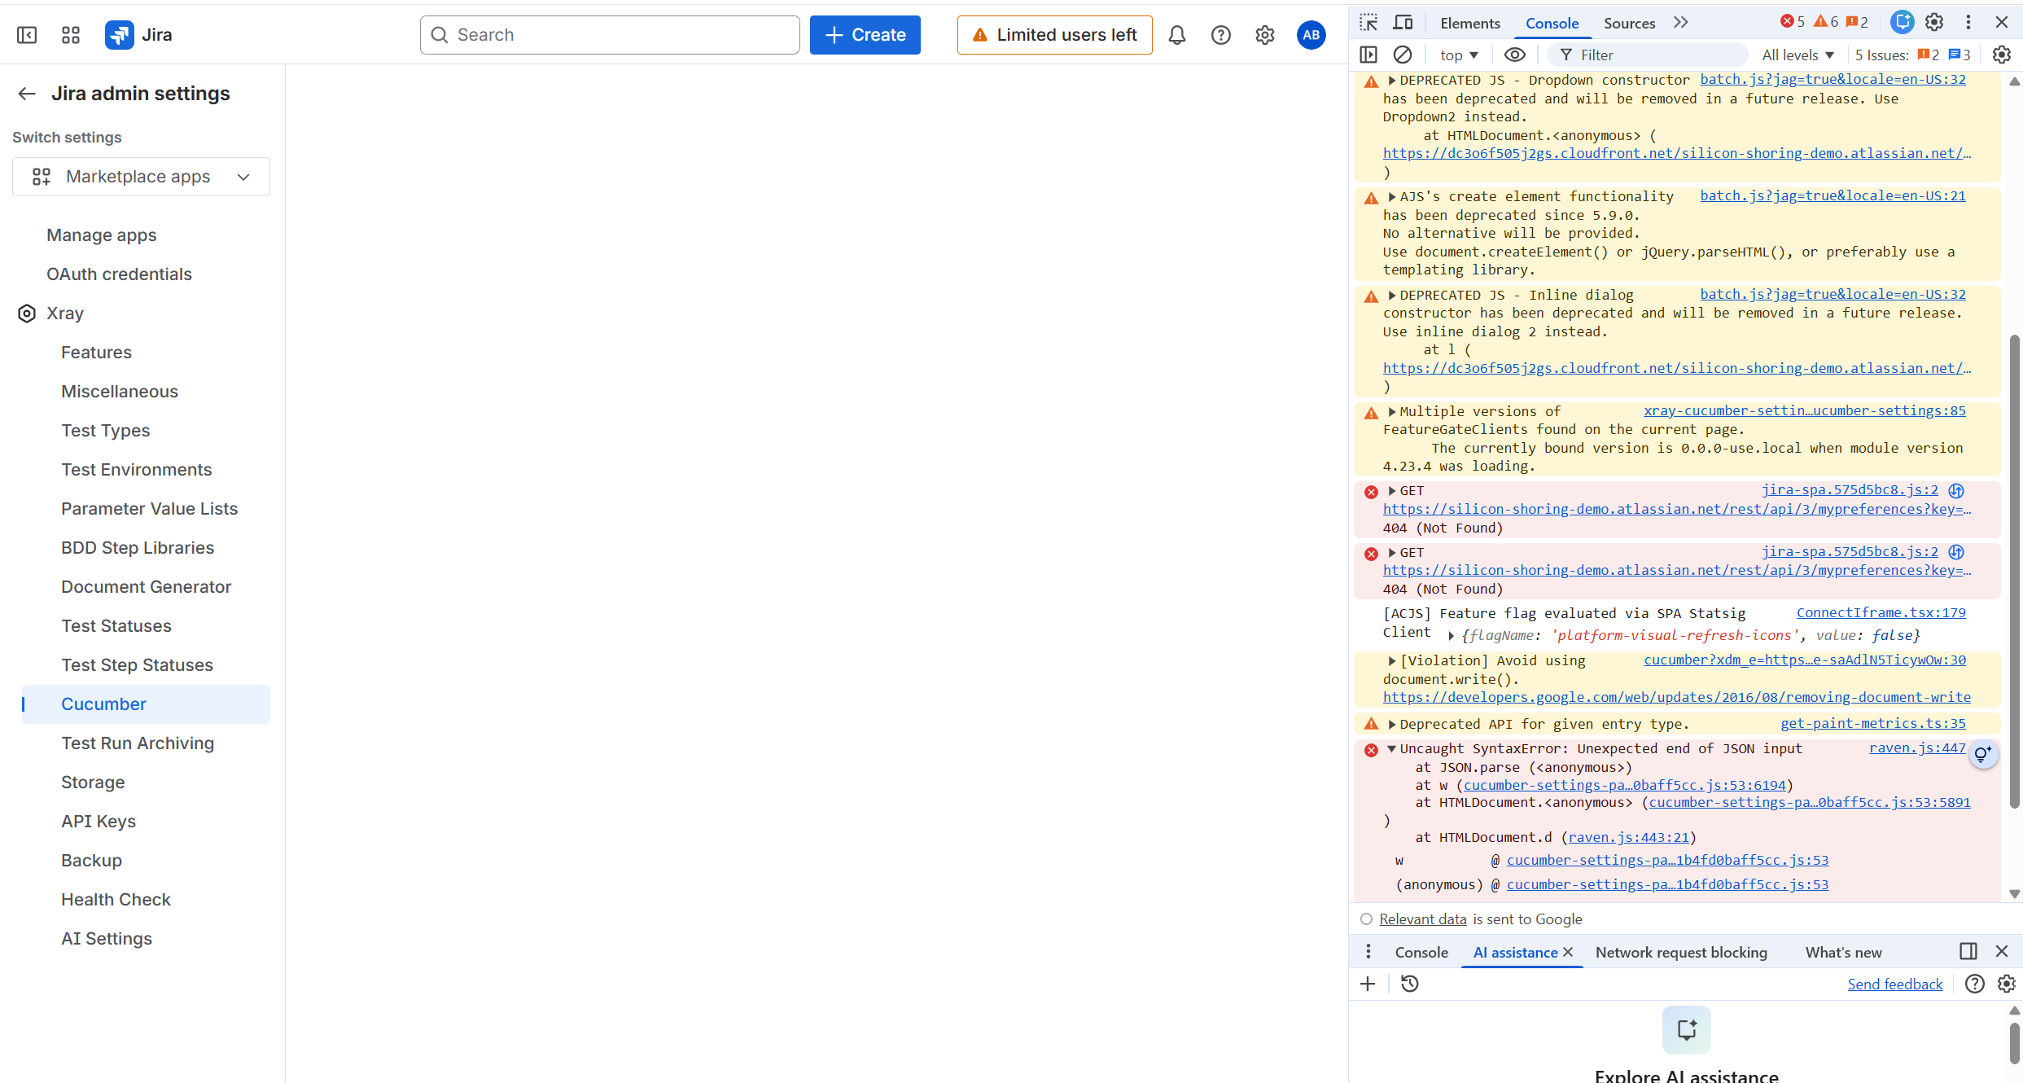The height and width of the screenshot is (1083, 2023).
Task: Click back arrow beside Jira admin settings
Action: click(27, 94)
